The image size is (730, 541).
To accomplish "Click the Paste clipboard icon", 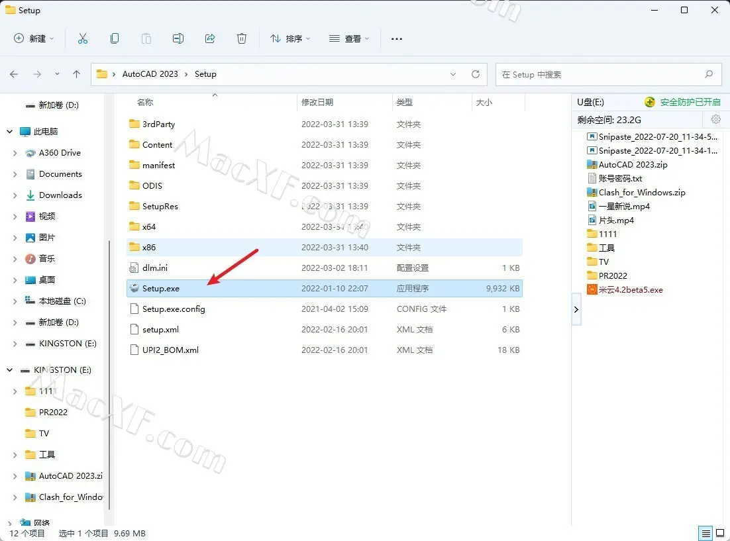I will 146,38.
